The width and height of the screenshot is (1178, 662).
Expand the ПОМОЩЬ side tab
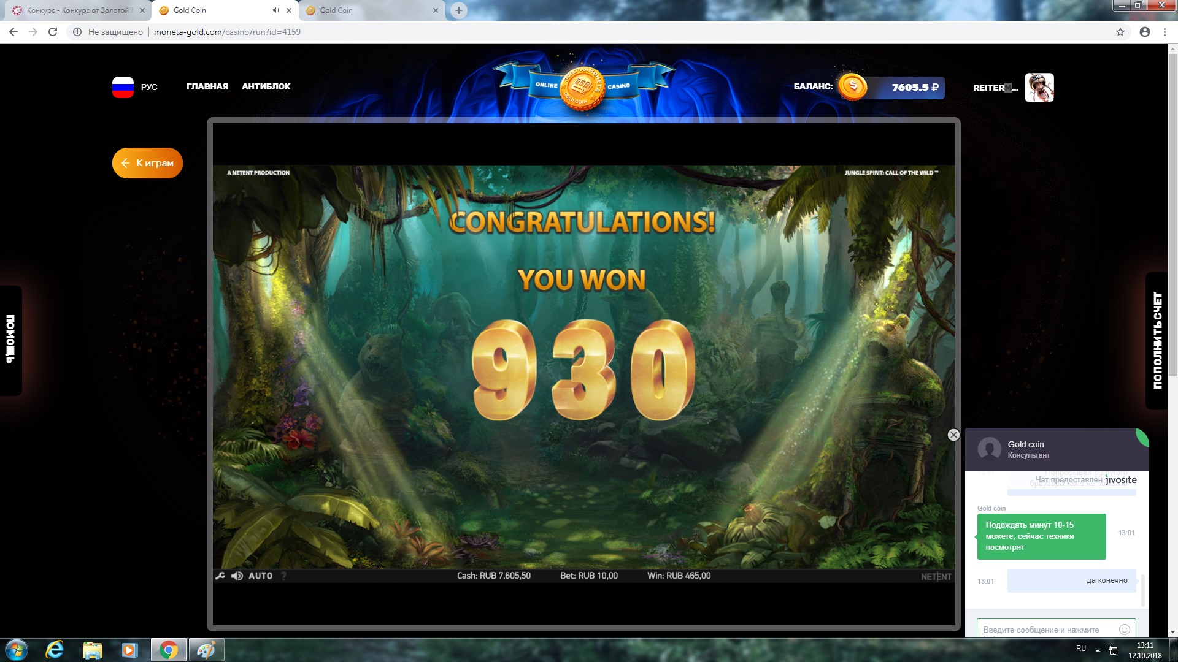click(10, 340)
